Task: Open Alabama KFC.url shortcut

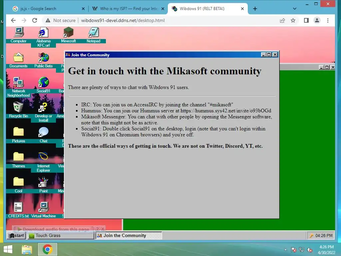Action: 43,37
